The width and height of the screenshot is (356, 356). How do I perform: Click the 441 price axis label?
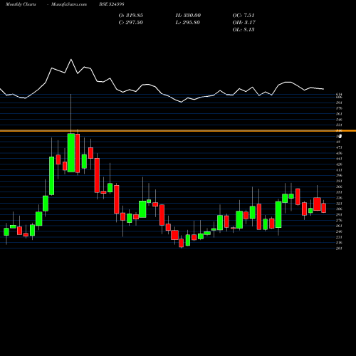click(x=339, y=159)
